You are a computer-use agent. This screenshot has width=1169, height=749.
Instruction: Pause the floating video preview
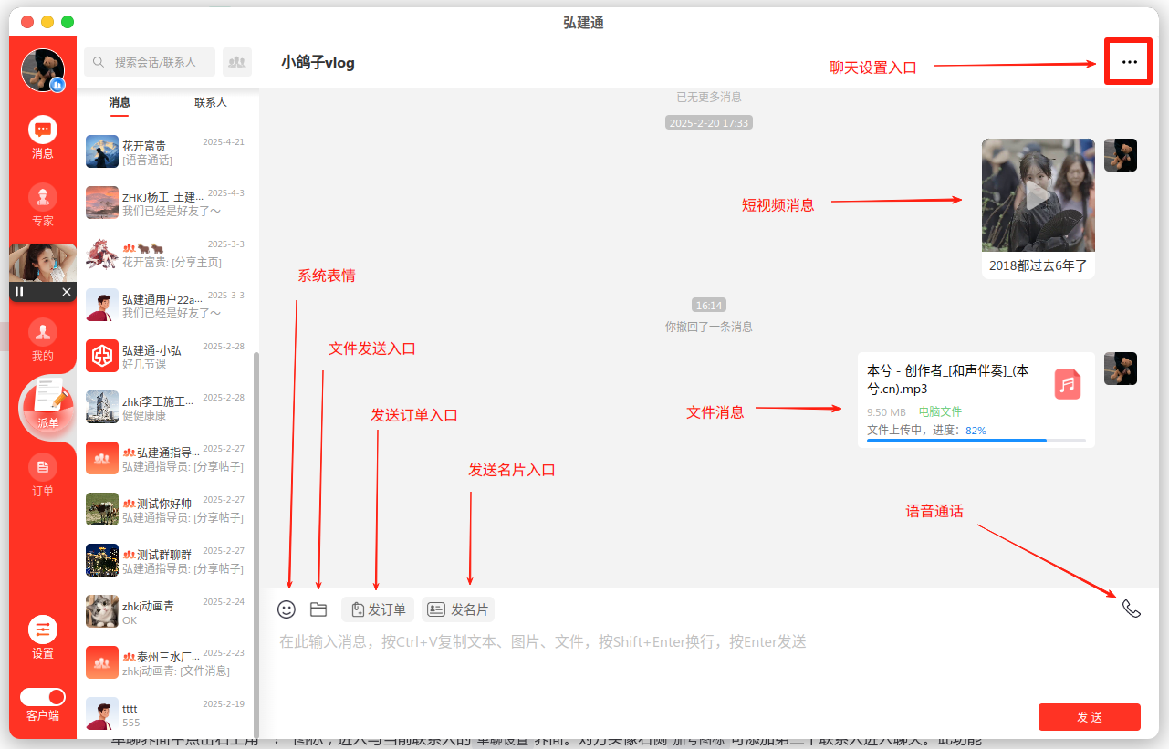click(x=19, y=292)
